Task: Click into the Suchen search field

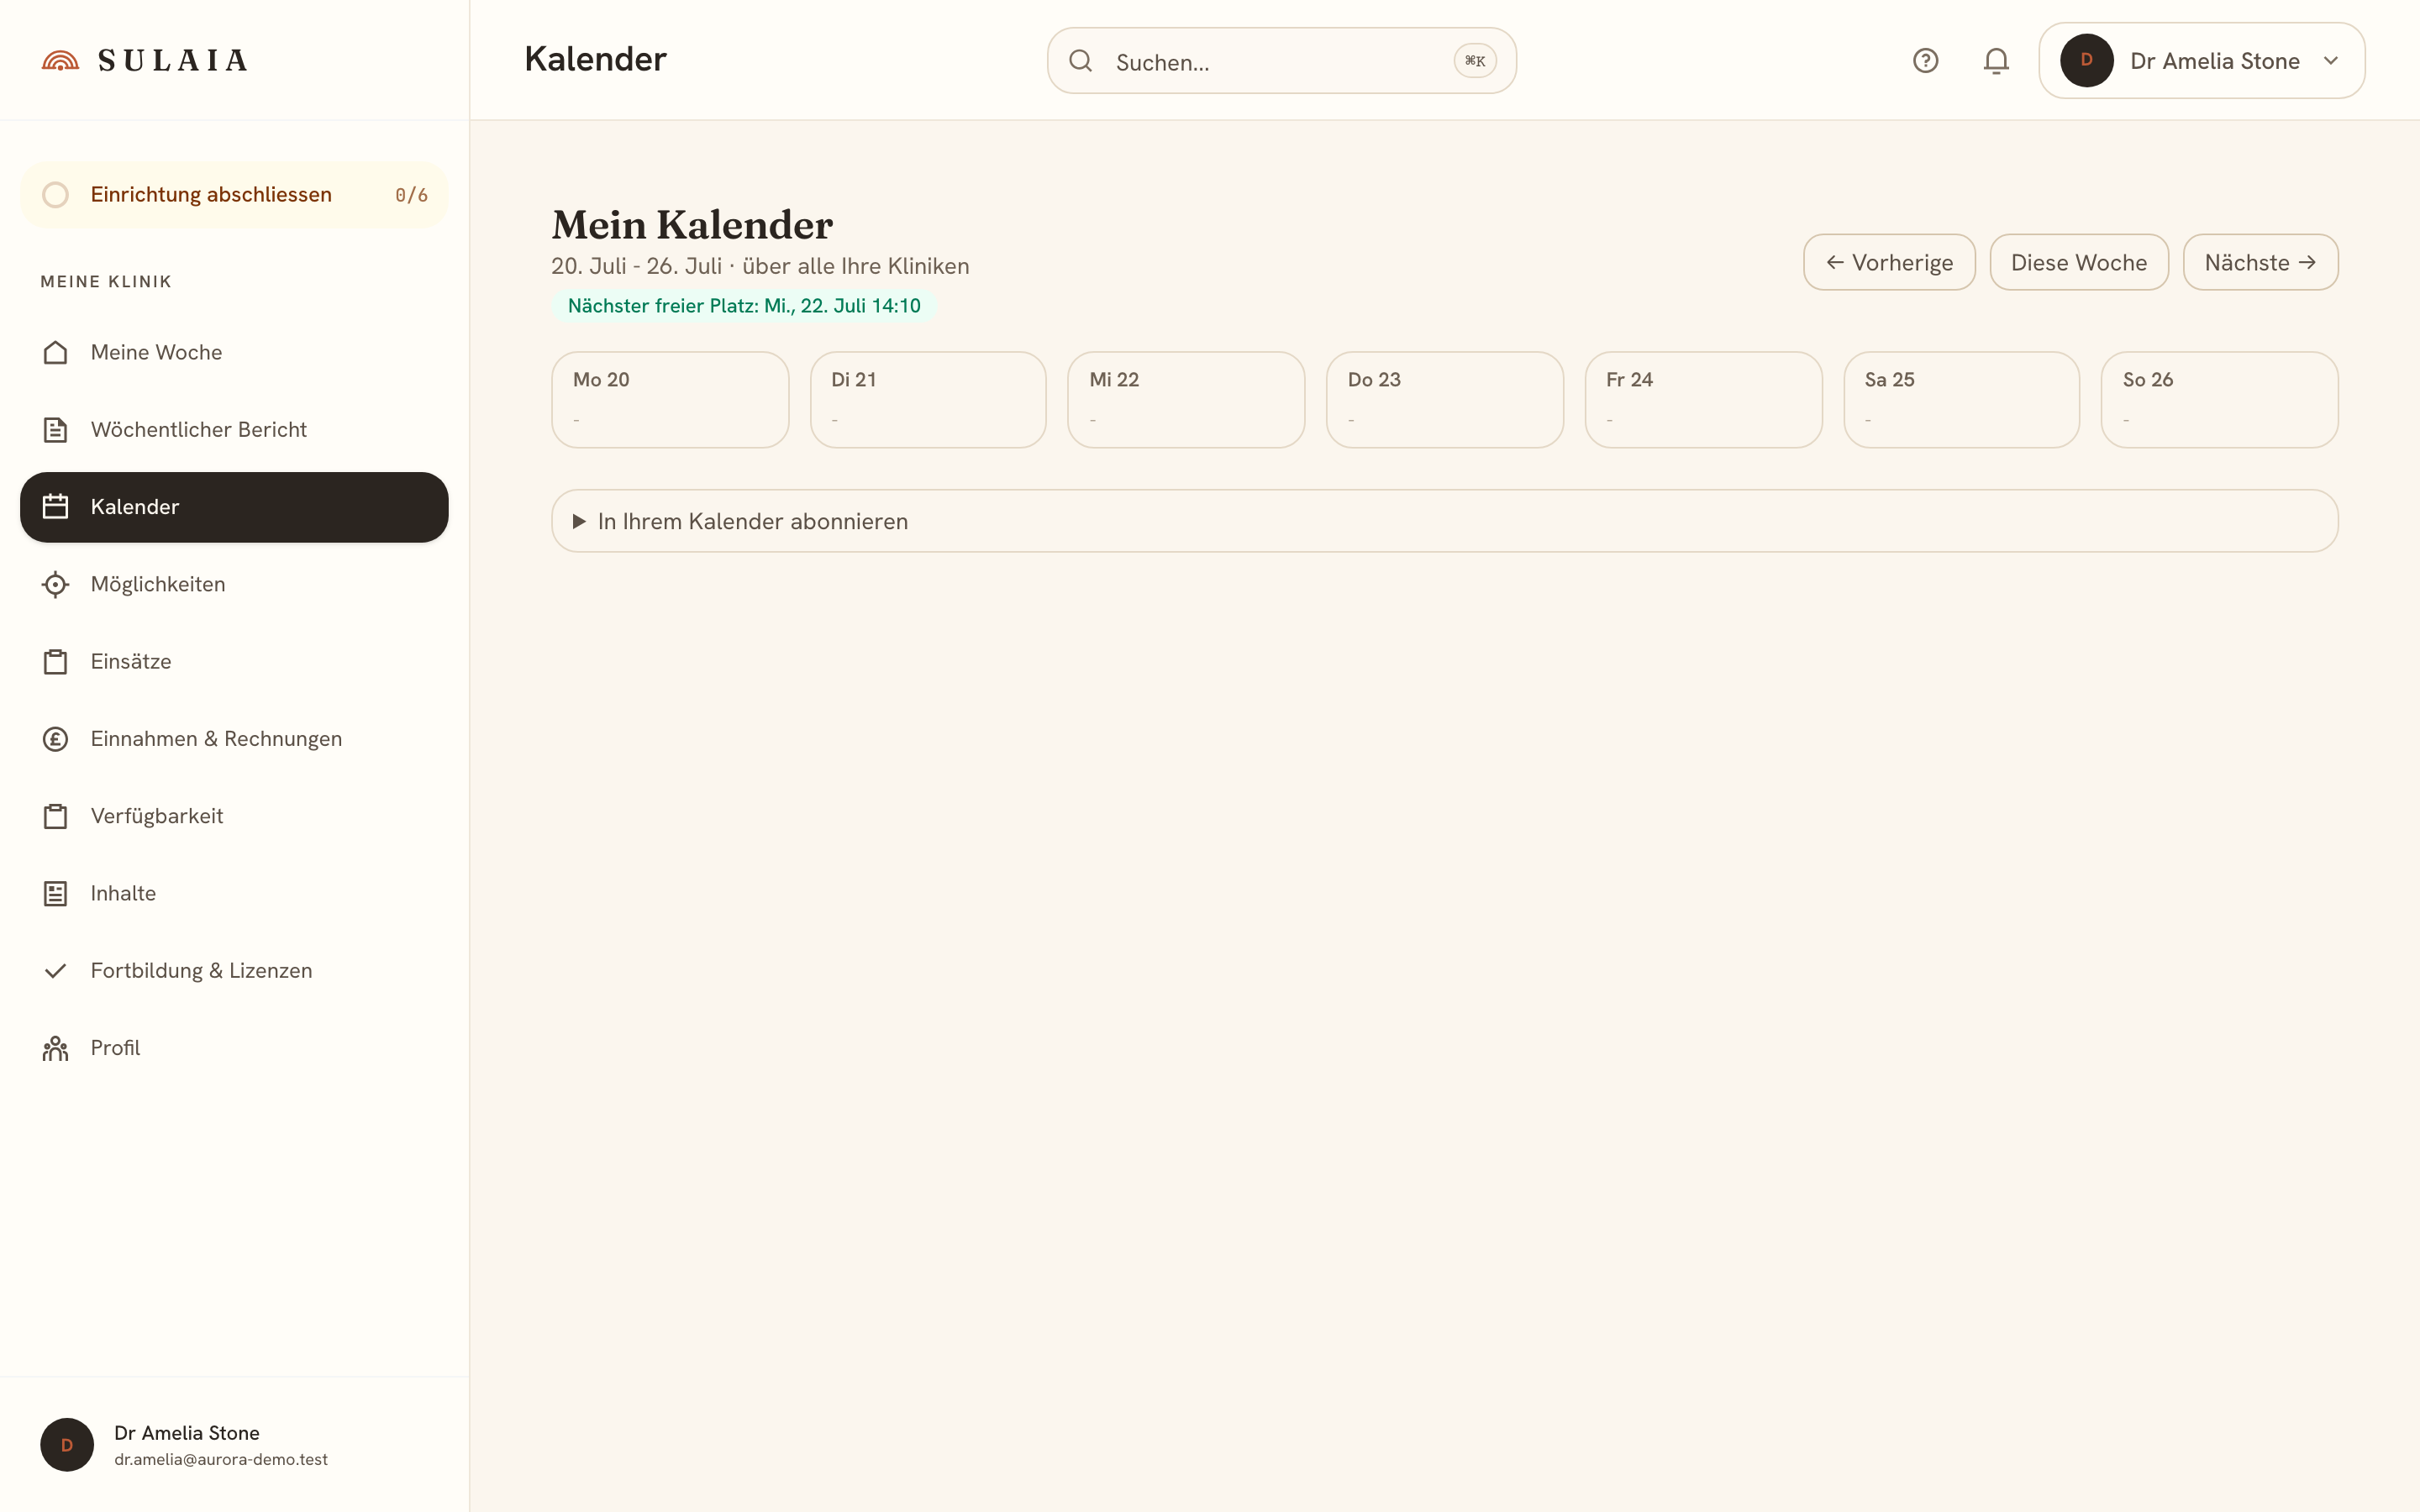Action: coord(1281,61)
